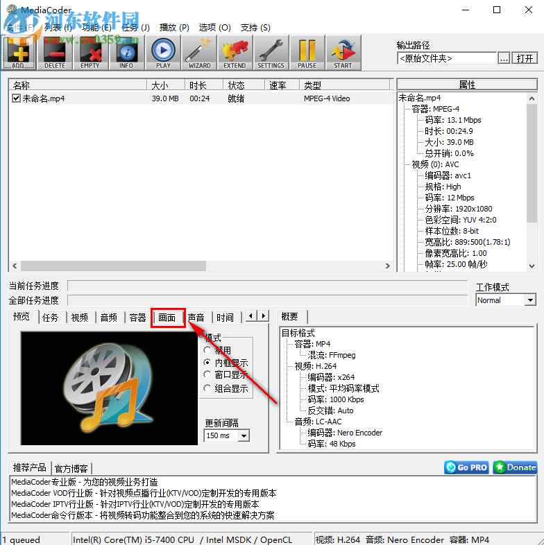Click the output path browse (...) button
The image size is (544, 545).
point(504,58)
